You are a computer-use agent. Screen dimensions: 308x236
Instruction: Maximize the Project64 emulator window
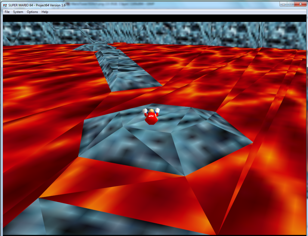pyautogui.click(x=291, y=4)
